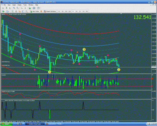This screenshot has width=157, height=126.
Task: Click the large 132.541 price label
Action: (x=142, y=17)
